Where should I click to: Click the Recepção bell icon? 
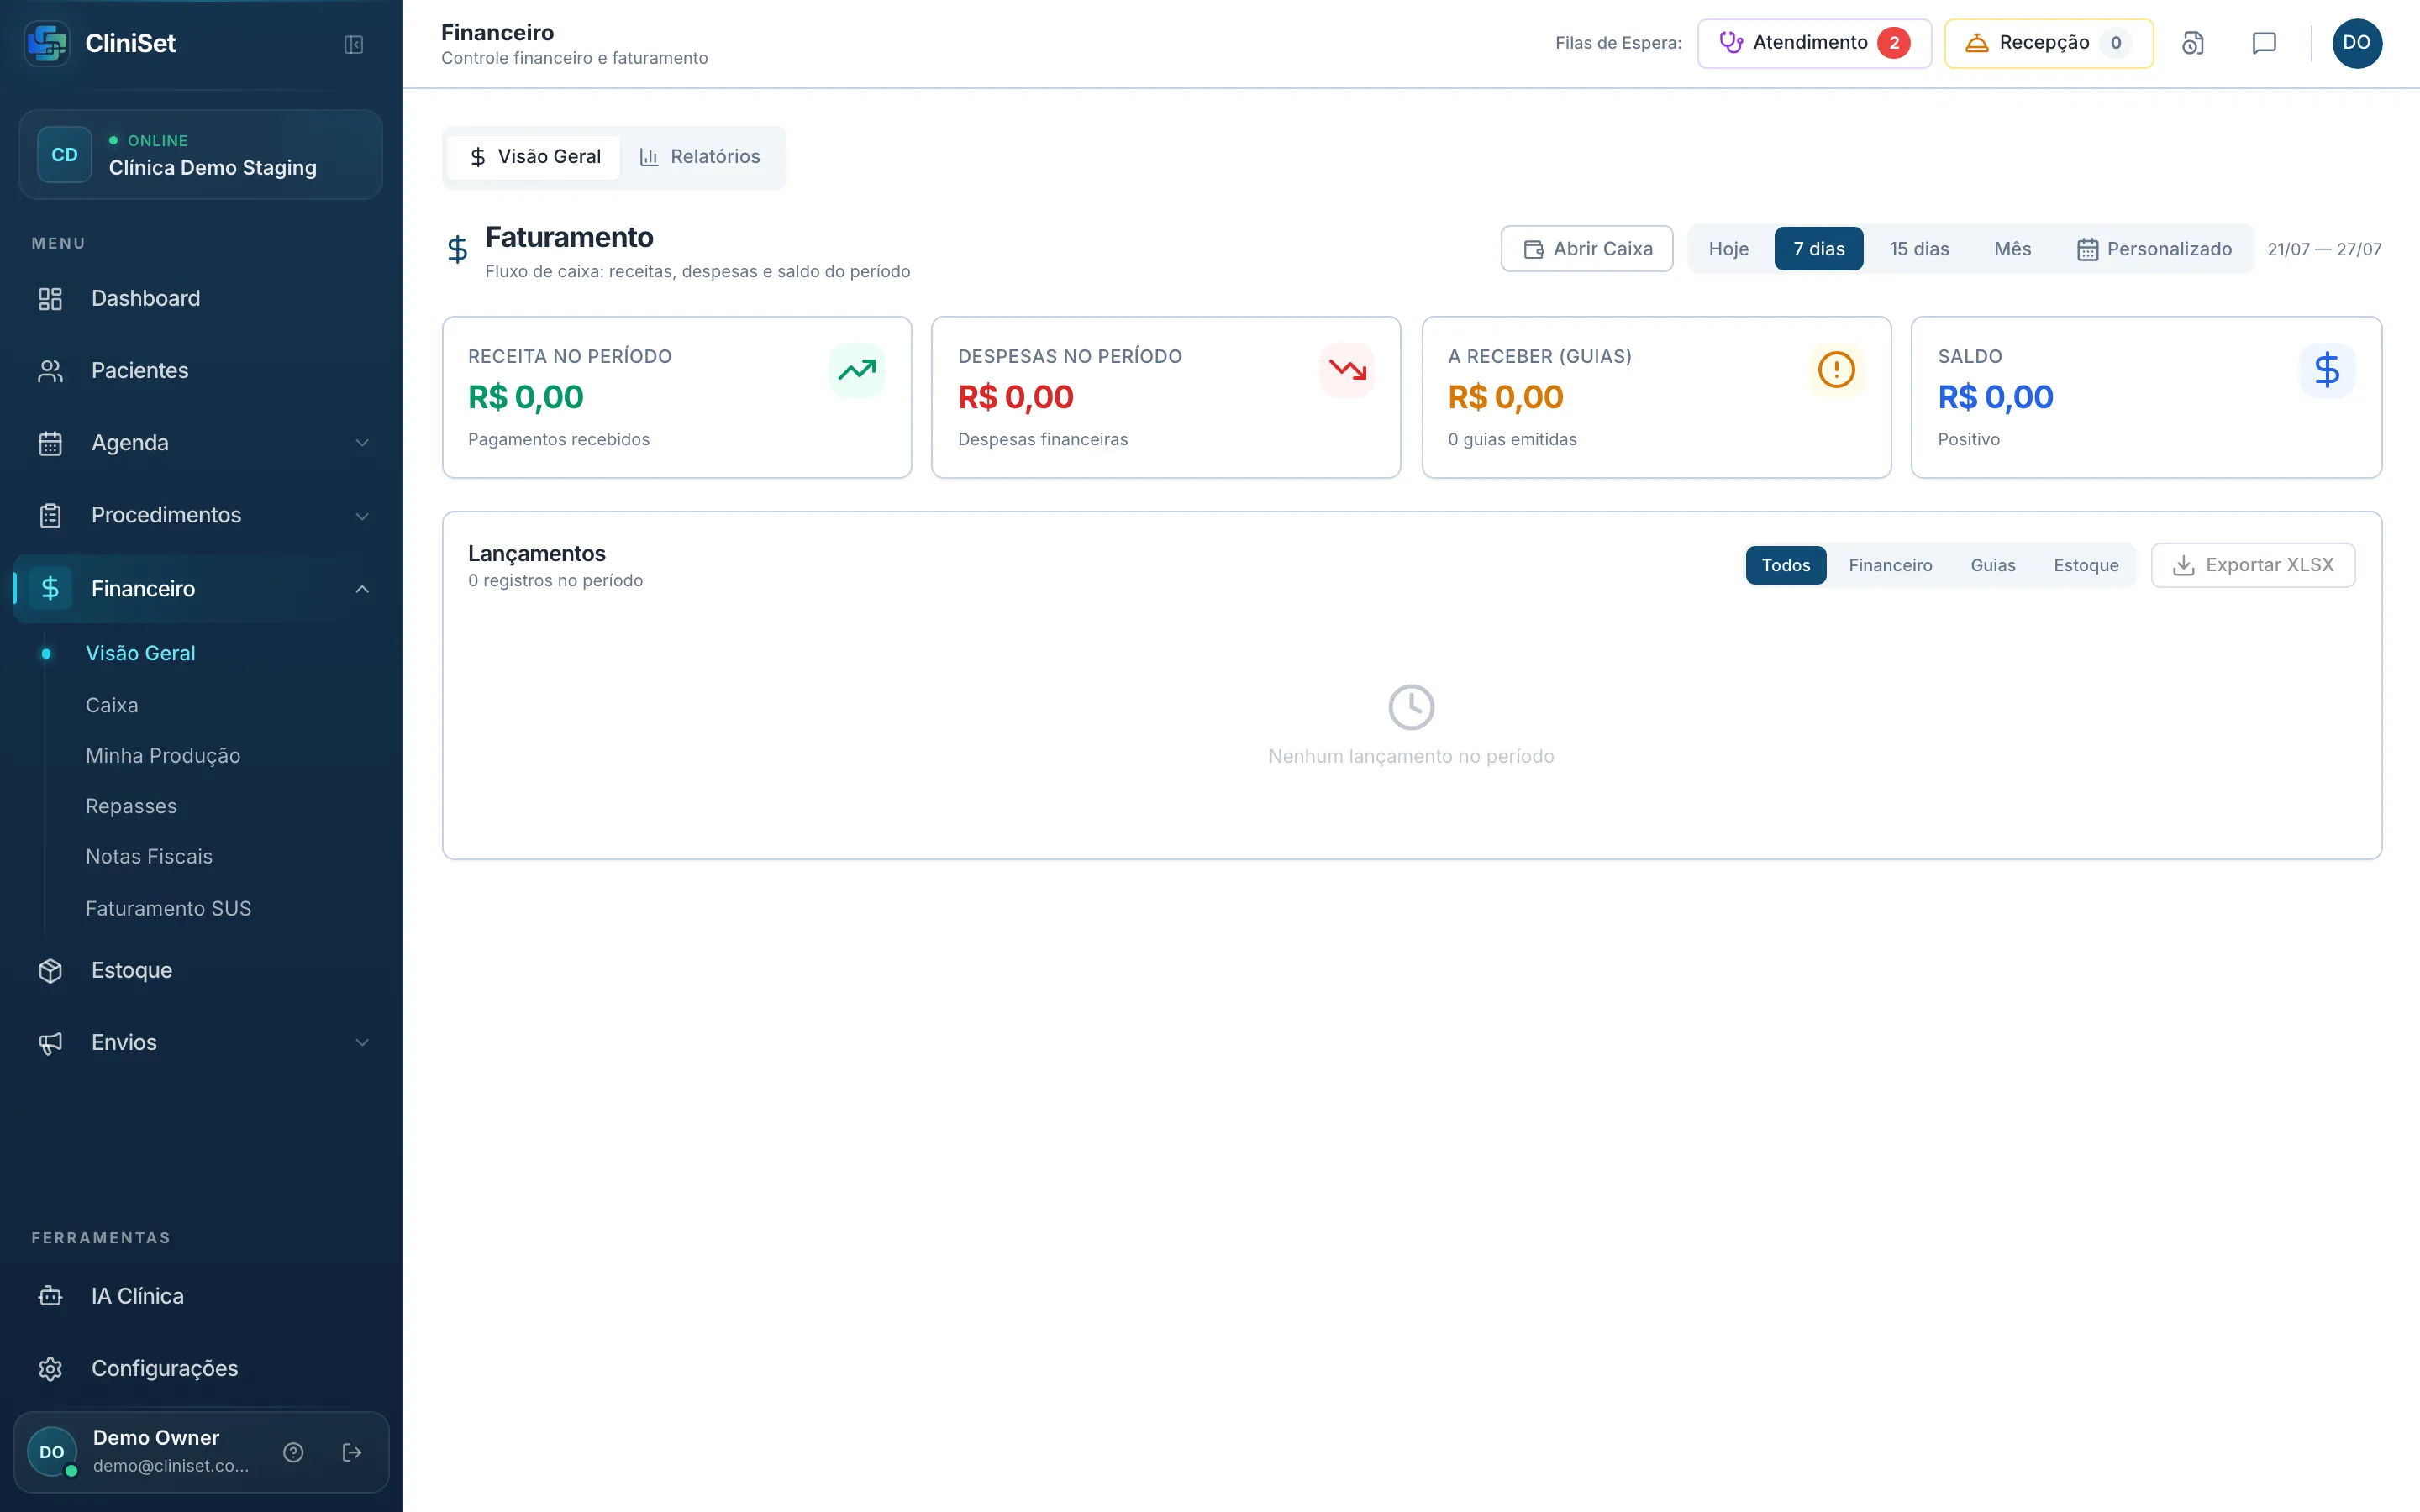(1976, 43)
